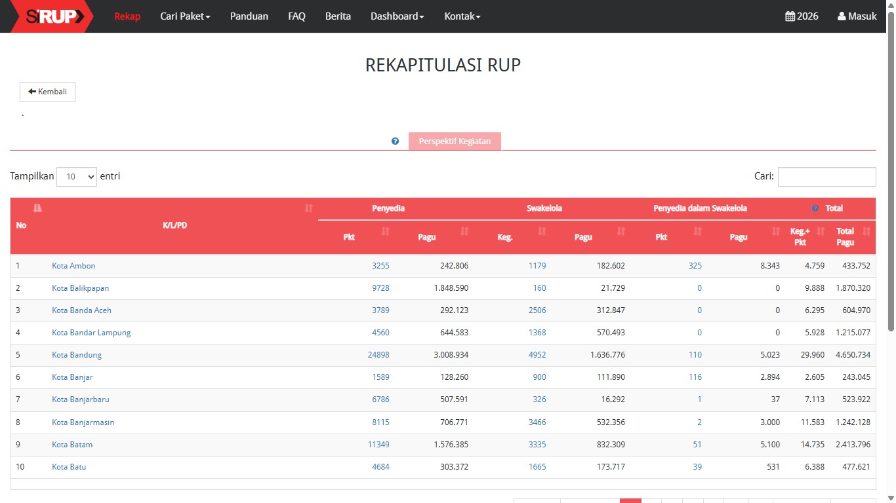The height and width of the screenshot is (503, 896).
Task: Click the Cari search input field
Action: [x=826, y=177]
